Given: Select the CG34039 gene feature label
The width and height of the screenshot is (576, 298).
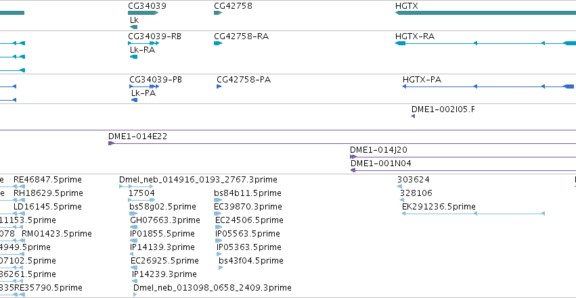Looking at the screenshot, I should (147, 6).
